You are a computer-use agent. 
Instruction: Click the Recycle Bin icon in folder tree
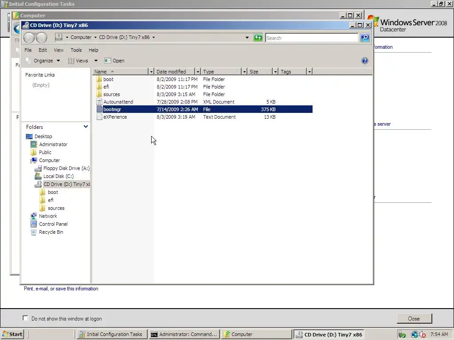point(34,232)
